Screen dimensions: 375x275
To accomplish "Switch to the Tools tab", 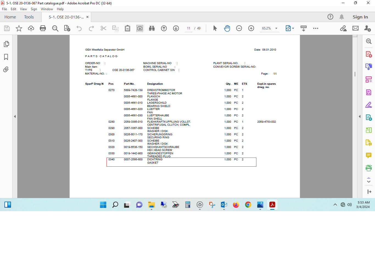I will click(x=29, y=17).
